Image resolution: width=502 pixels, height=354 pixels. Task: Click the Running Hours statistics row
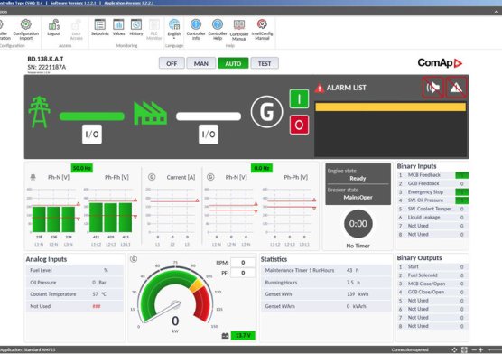326,283
